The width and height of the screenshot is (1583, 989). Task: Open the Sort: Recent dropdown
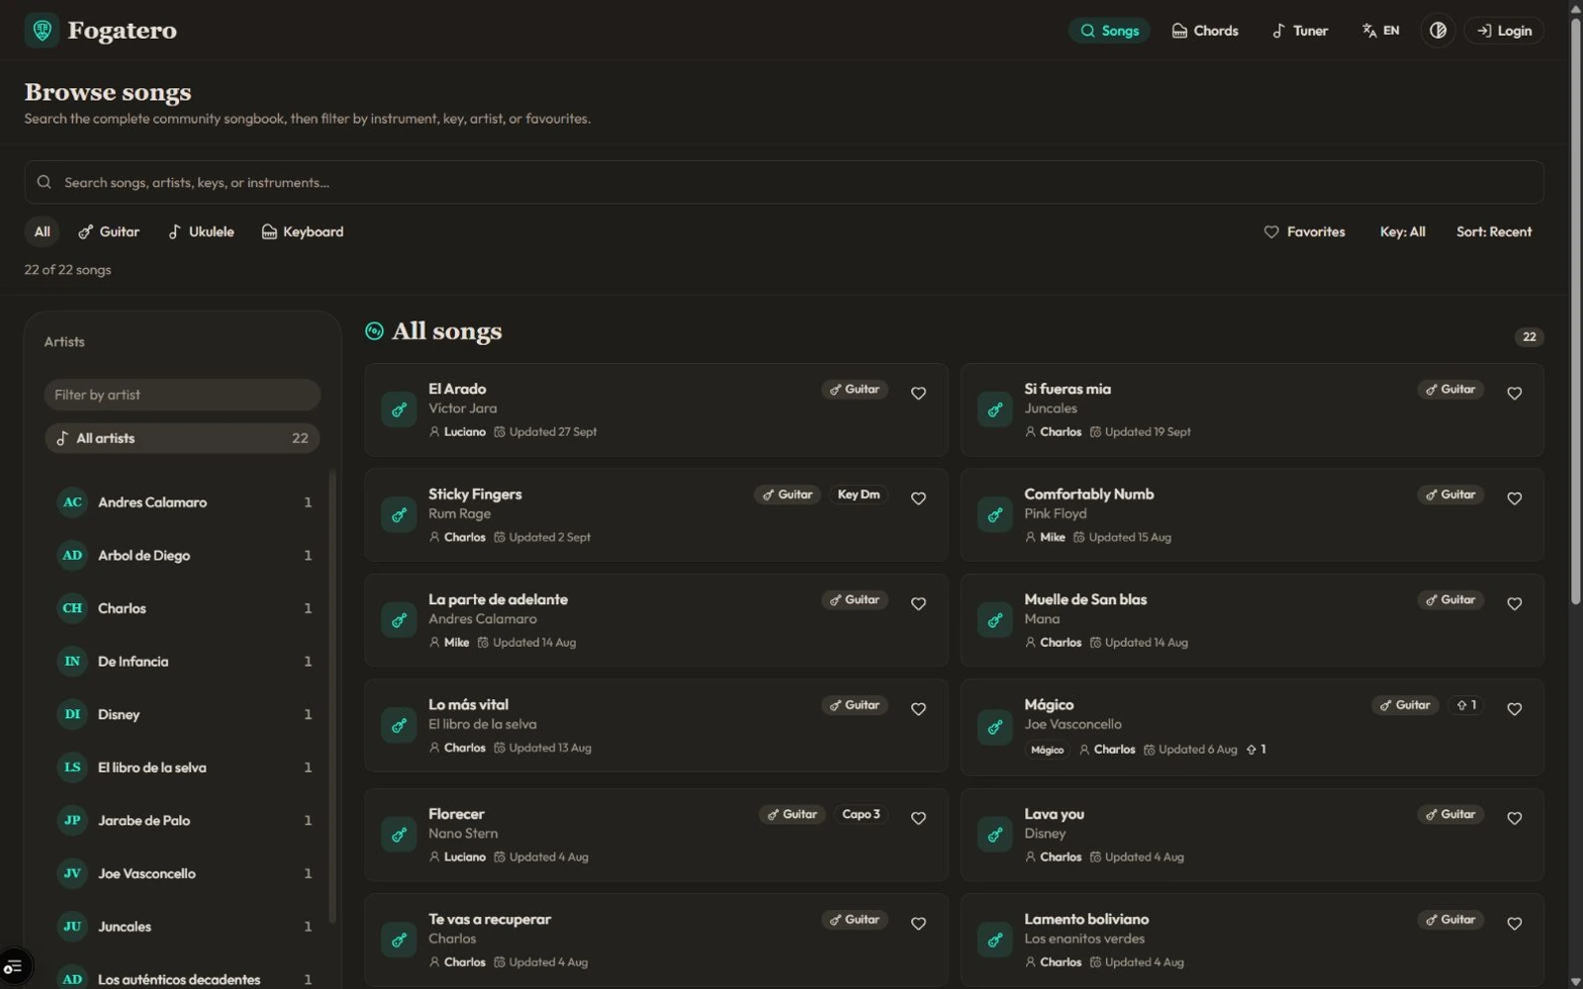[1493, 231]
